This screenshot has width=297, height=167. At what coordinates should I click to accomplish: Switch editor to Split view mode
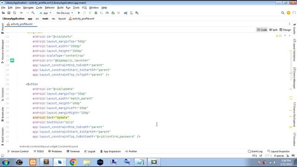[273, 30]
